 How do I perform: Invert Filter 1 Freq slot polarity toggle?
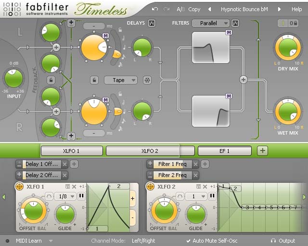(150, 164)
